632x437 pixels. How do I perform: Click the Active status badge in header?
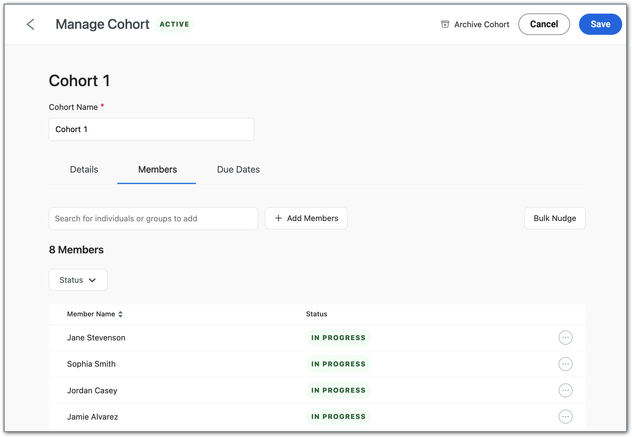pos(174,24)
